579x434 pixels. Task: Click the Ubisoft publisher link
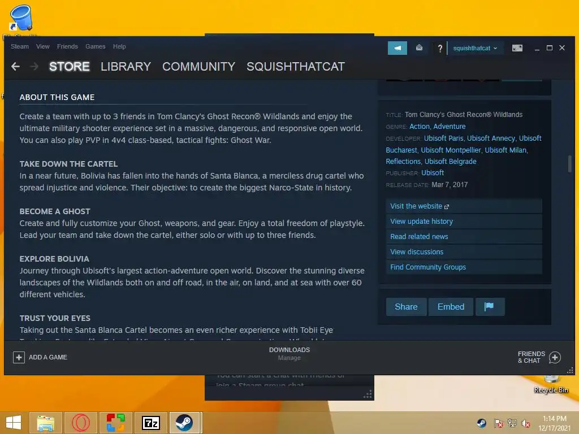tap(433, 173)
